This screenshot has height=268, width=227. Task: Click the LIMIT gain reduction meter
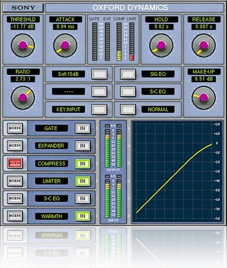(x=132, y=42)
